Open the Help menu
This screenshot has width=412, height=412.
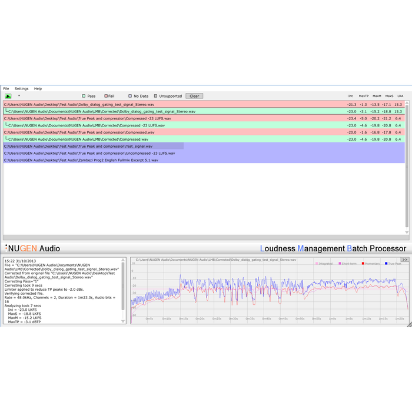(38, 88)
